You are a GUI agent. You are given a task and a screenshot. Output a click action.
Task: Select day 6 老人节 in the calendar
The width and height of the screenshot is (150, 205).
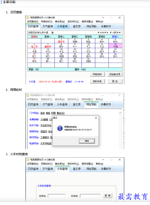tap(34, 45)
